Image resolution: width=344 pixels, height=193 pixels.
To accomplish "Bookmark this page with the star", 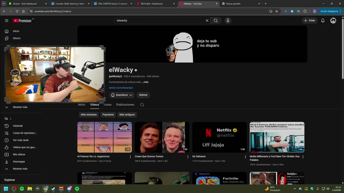I will [x=277, y=11].
